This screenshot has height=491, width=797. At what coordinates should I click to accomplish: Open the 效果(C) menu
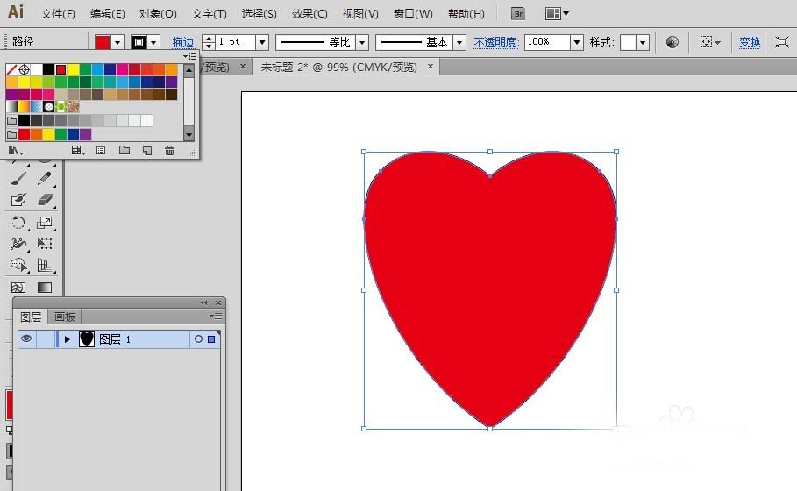click(x=310, y=14)
